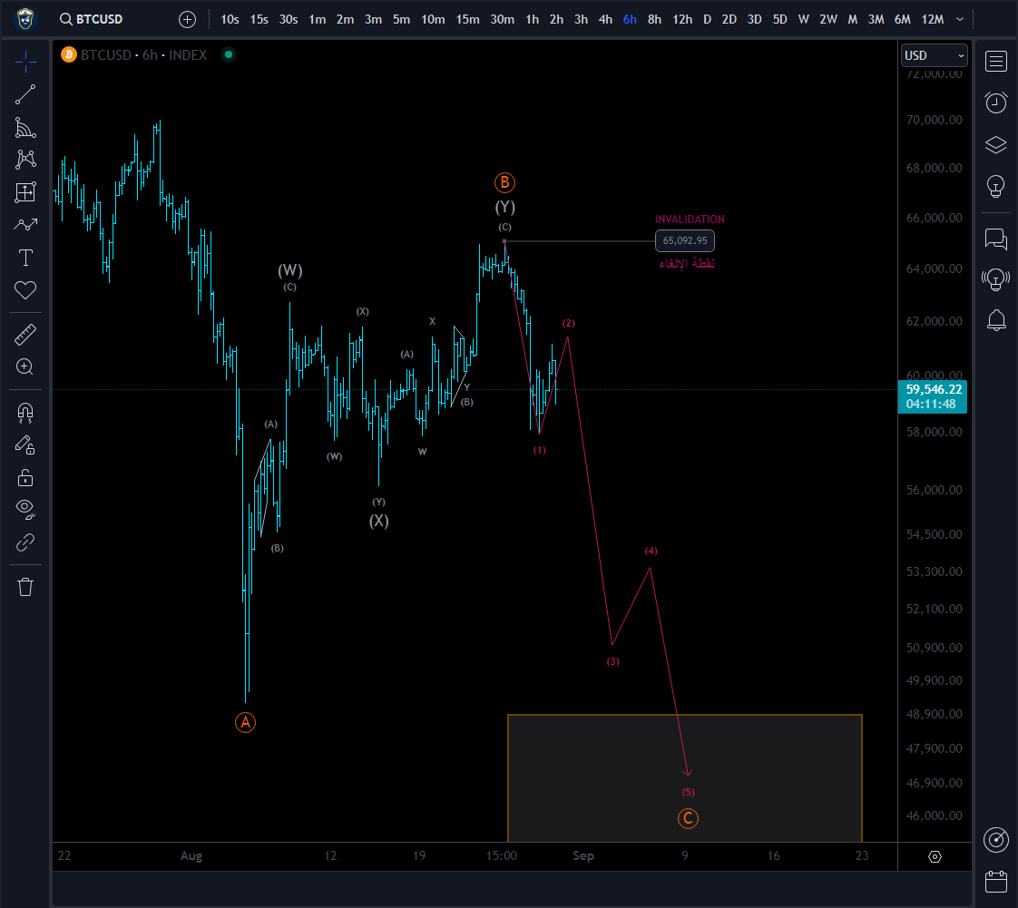Switch to the 30s timeframe
The width and height of the screenshot is (1018, 908).
tap(289, 19)
